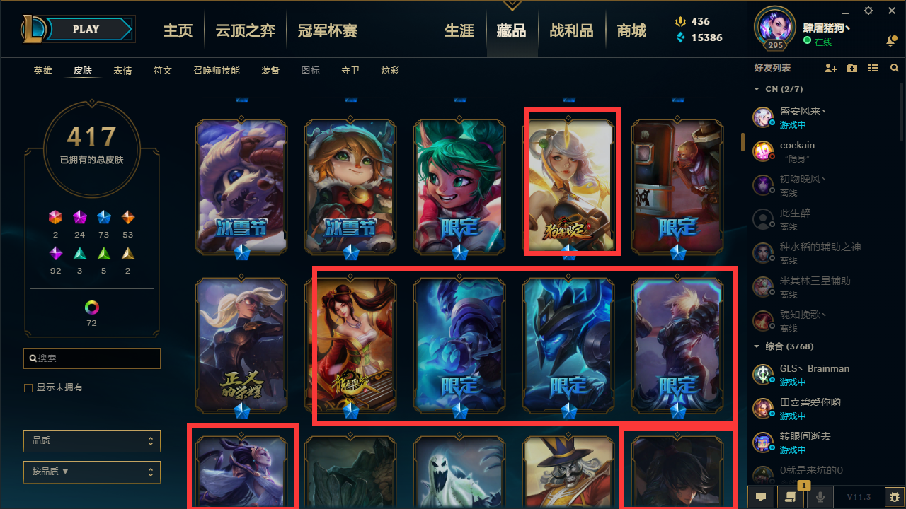Screen dimensions: 906x509
Task: Enable the 显示未拥有 checkbox
Action: [28, 388]
